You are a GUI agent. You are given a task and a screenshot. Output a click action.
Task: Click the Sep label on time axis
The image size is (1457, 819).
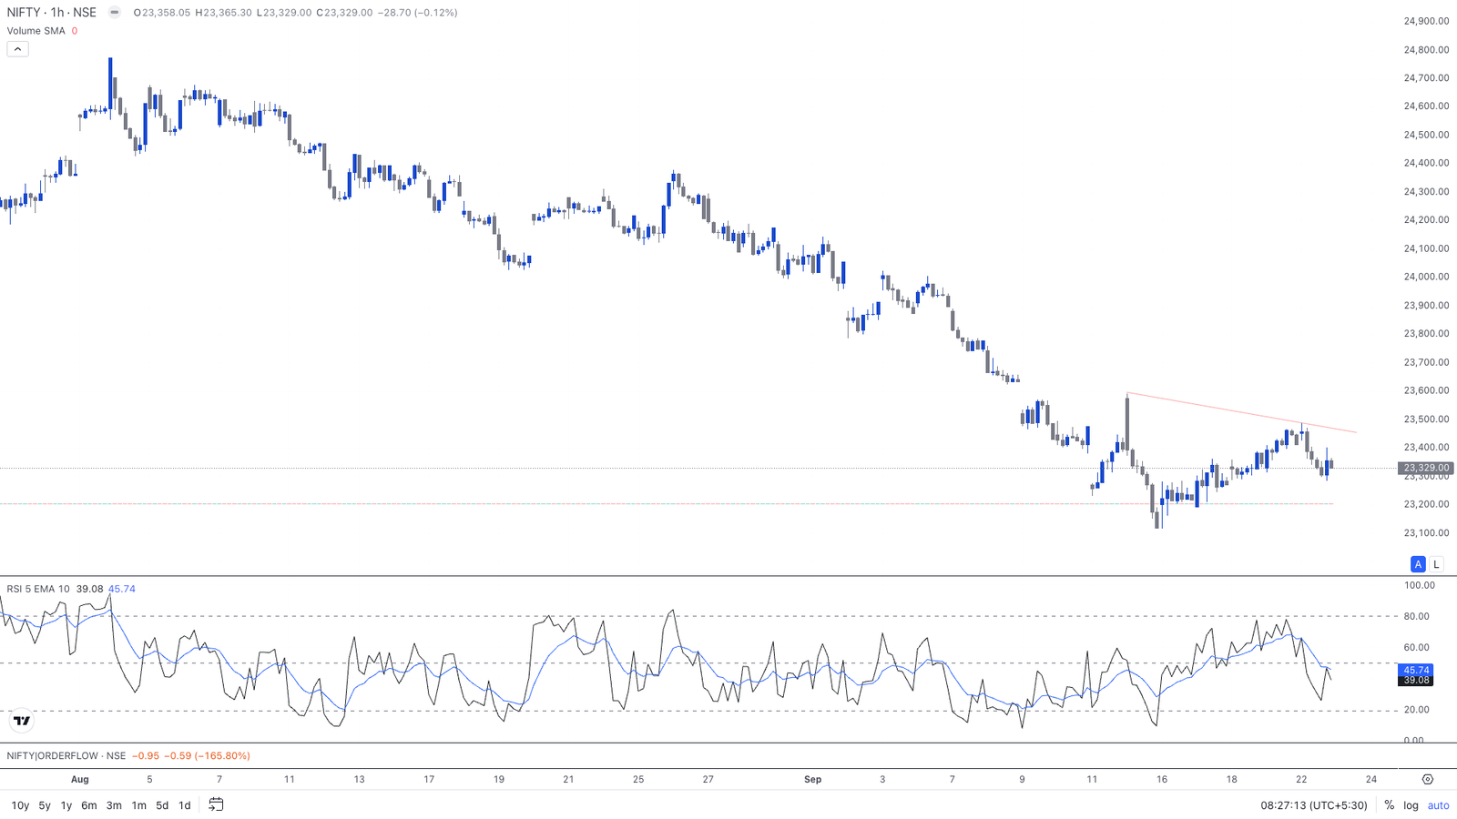813,780
